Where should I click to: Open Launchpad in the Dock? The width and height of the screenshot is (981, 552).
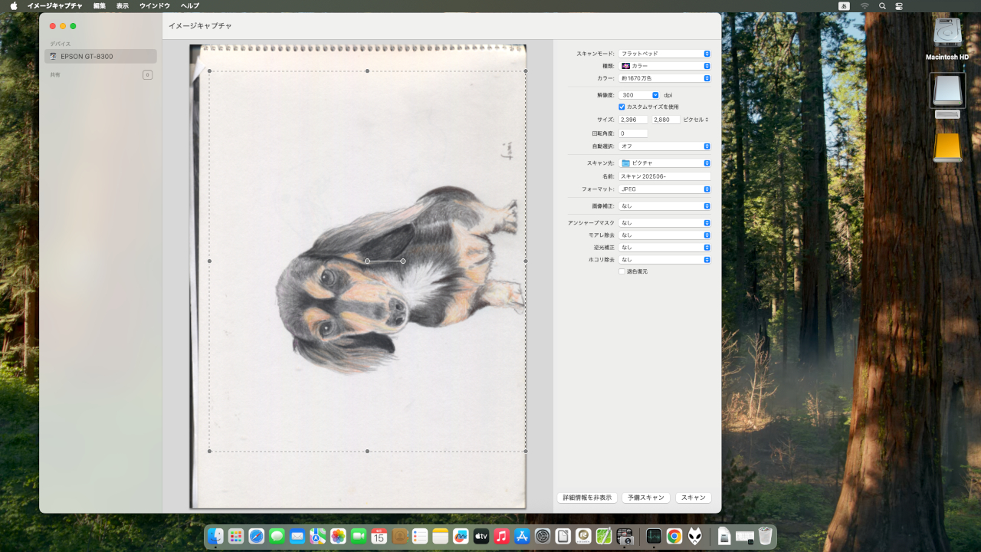click(x=236, y=536)
